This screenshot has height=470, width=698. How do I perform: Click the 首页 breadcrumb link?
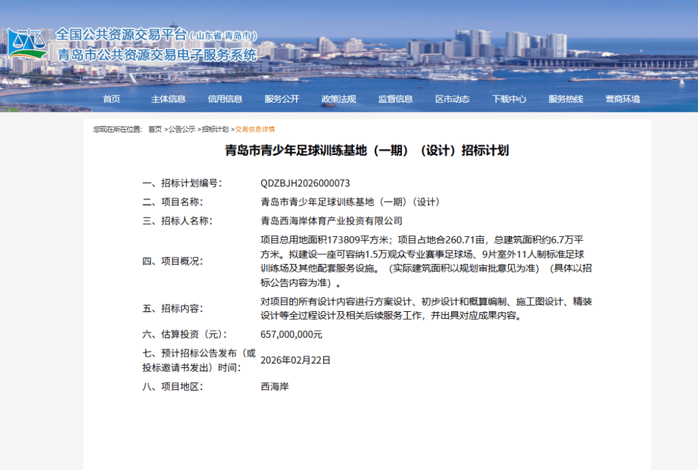coord(155,129)
